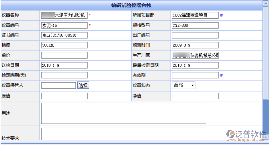
Task: Click the 送检日期 date field
Action: coord(64,65)
